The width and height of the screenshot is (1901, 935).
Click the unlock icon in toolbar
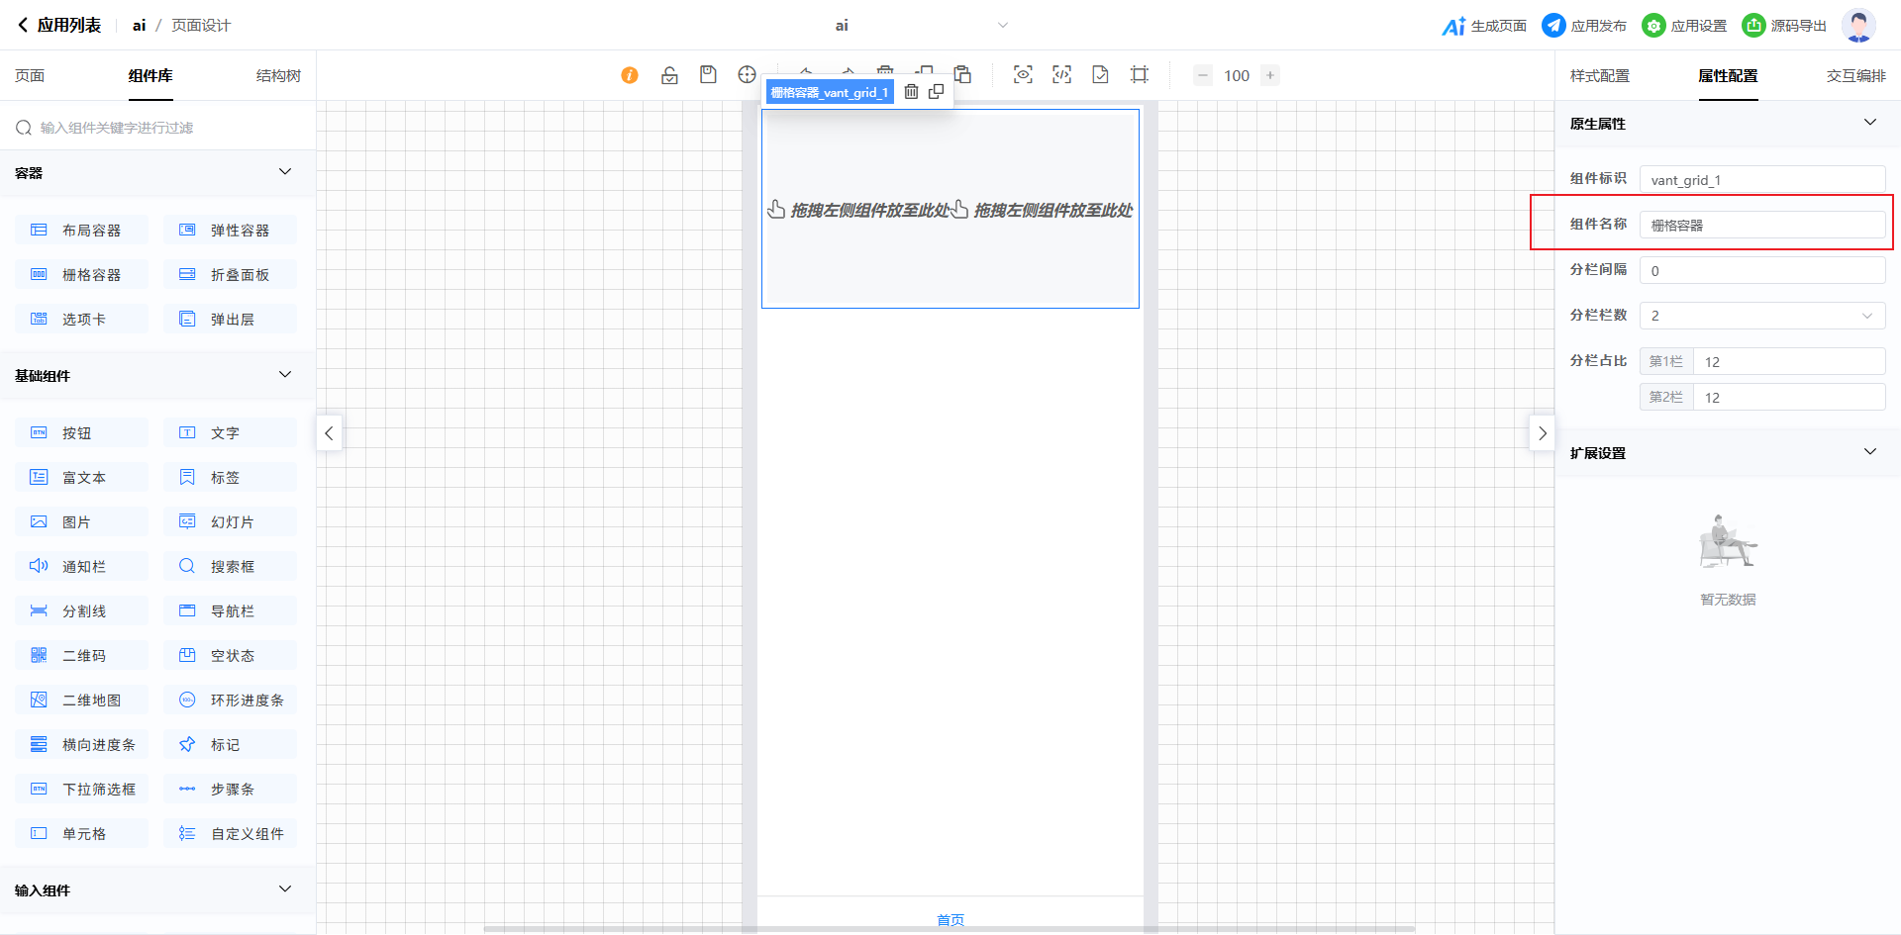point(669,75)
